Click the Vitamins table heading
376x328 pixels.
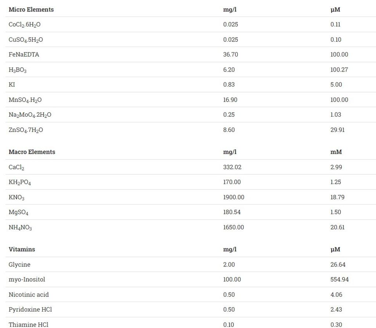click(22, 249)
